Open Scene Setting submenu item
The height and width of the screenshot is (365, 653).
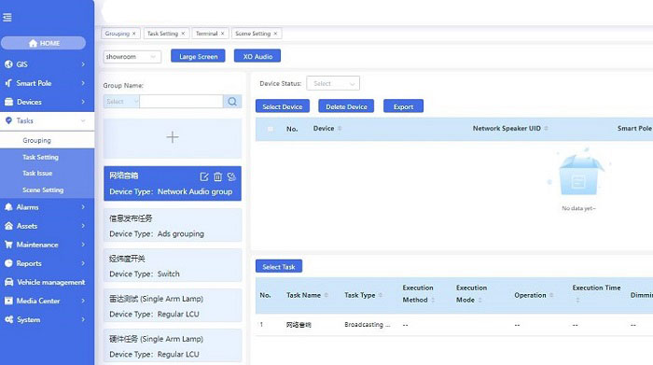click(x=47, y=190)
